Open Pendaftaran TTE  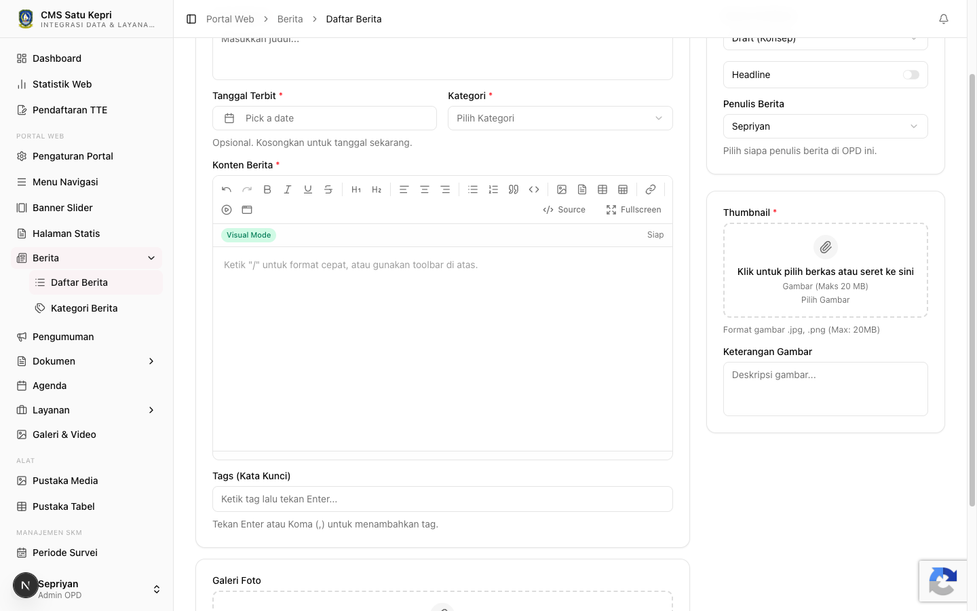tap(87, 110)
